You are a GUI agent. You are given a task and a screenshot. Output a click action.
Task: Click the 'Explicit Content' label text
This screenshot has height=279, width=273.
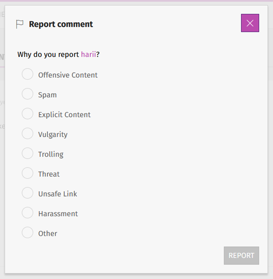pos(64,115)
